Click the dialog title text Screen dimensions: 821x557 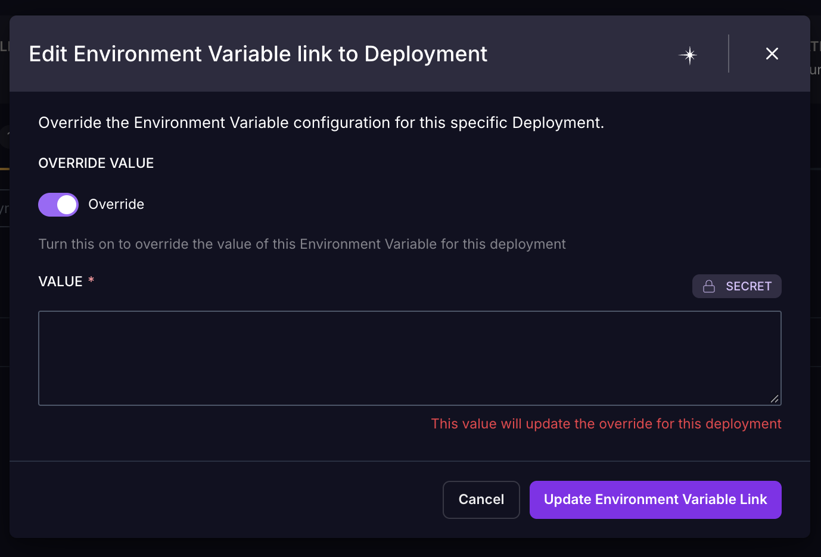pos(258,54)
